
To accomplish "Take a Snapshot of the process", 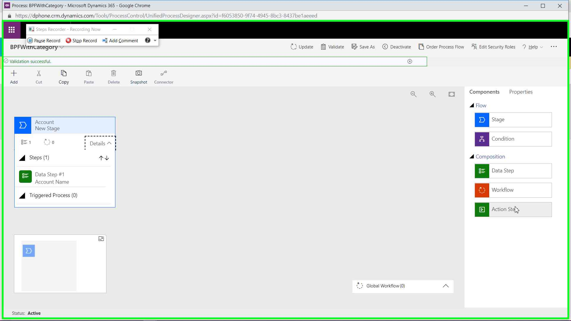I will (139, 77).
